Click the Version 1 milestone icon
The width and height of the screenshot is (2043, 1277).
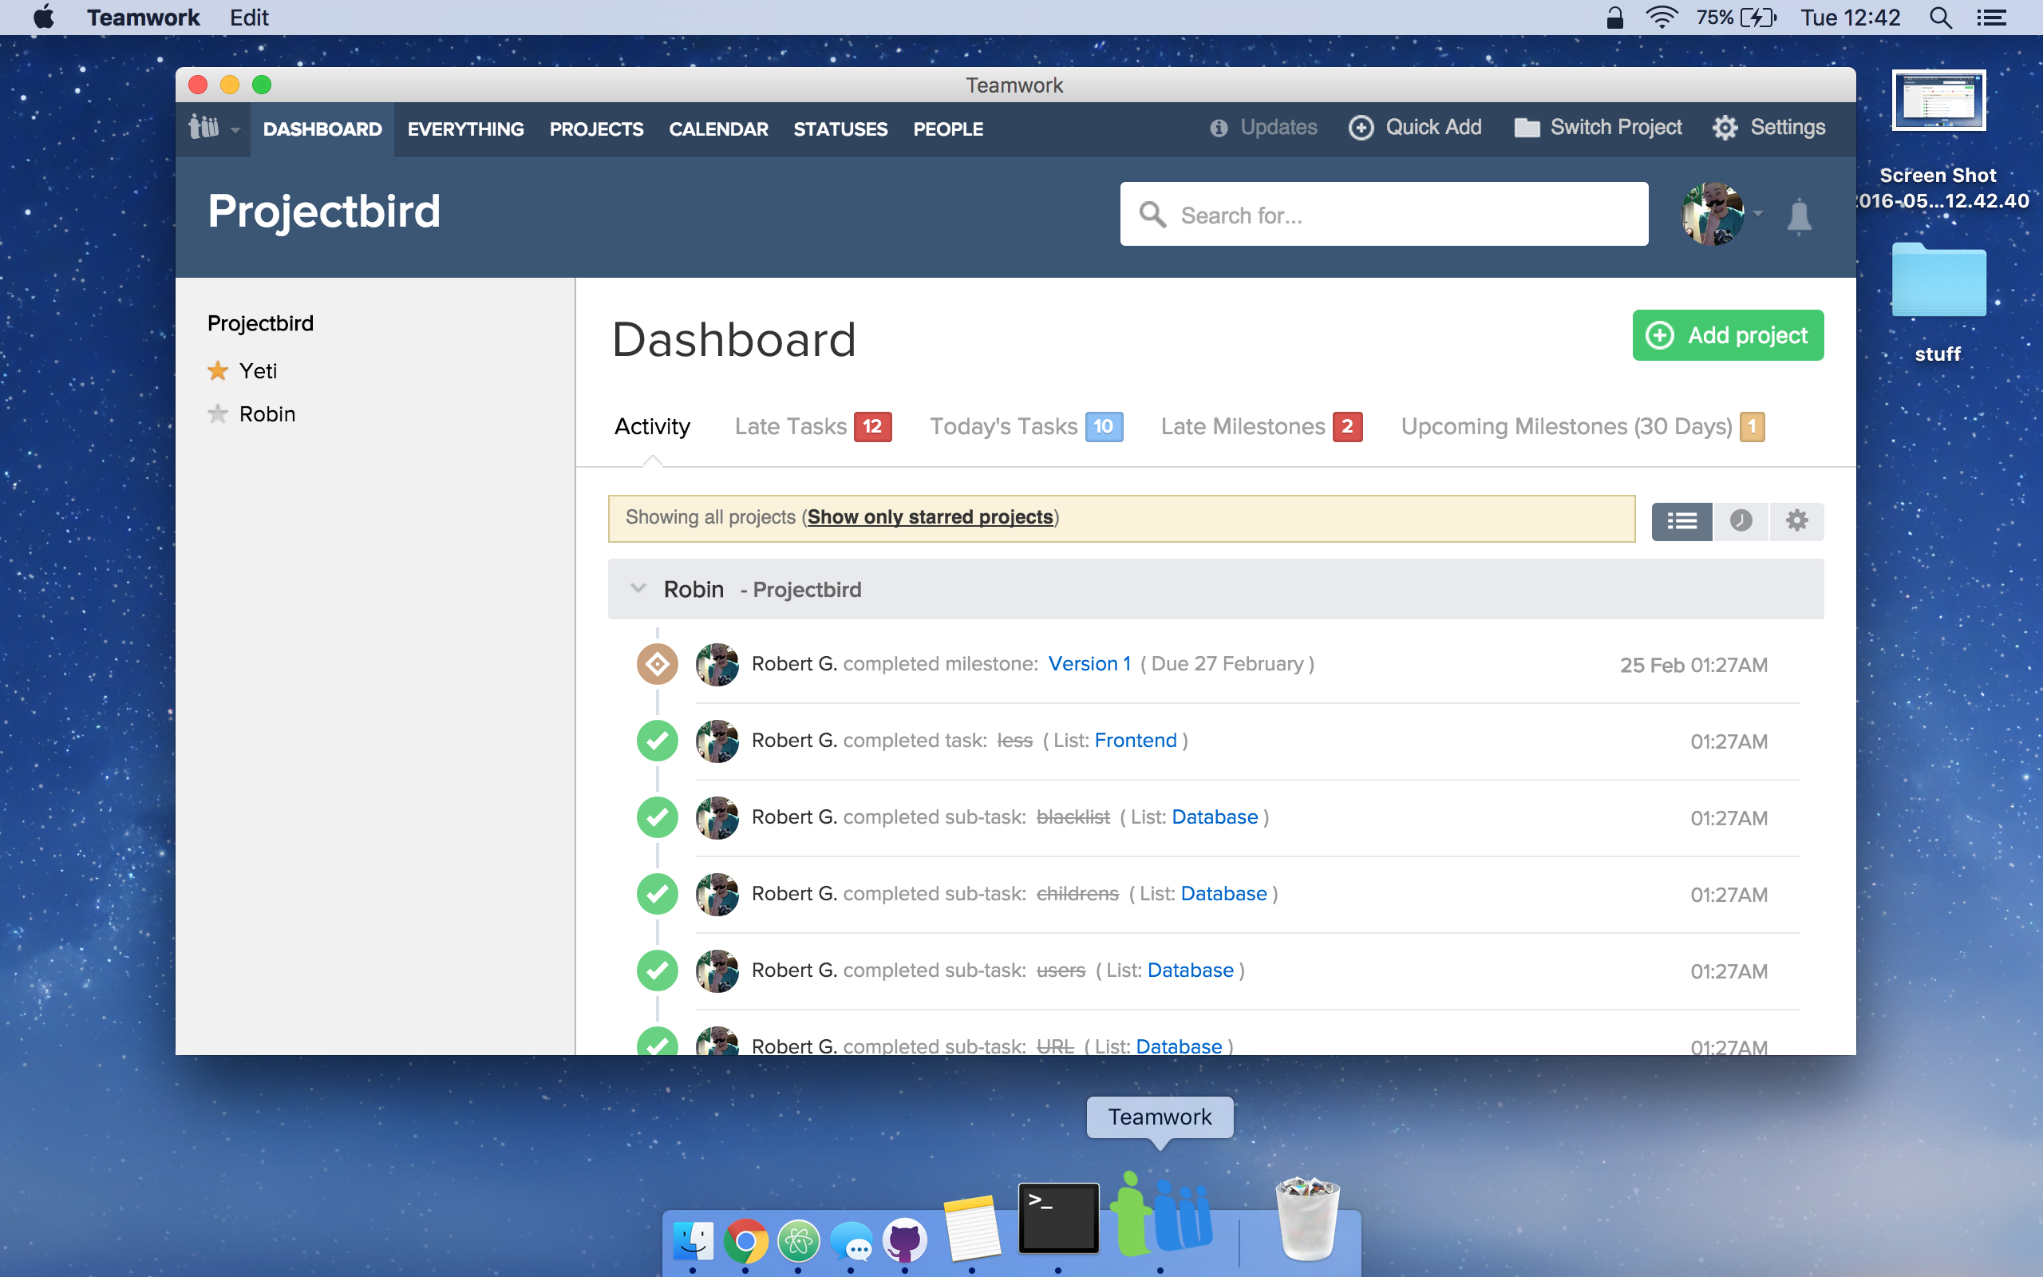657,664
